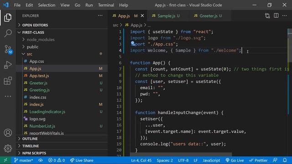Open the Explorer view in activity bar
Image resolution: width=292 pixels, height=164 pixels.
click(x=8, y=17)
